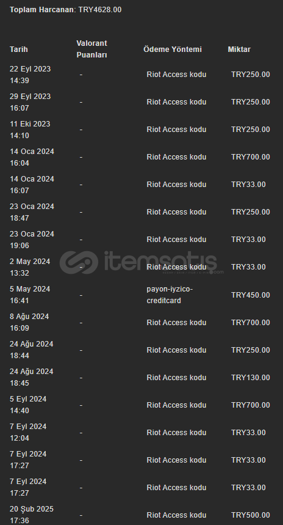Click the Valorant Puanları column header
The width and height of the screenshot is (283, 525).
pyautogui.click(x=92, y=50)
